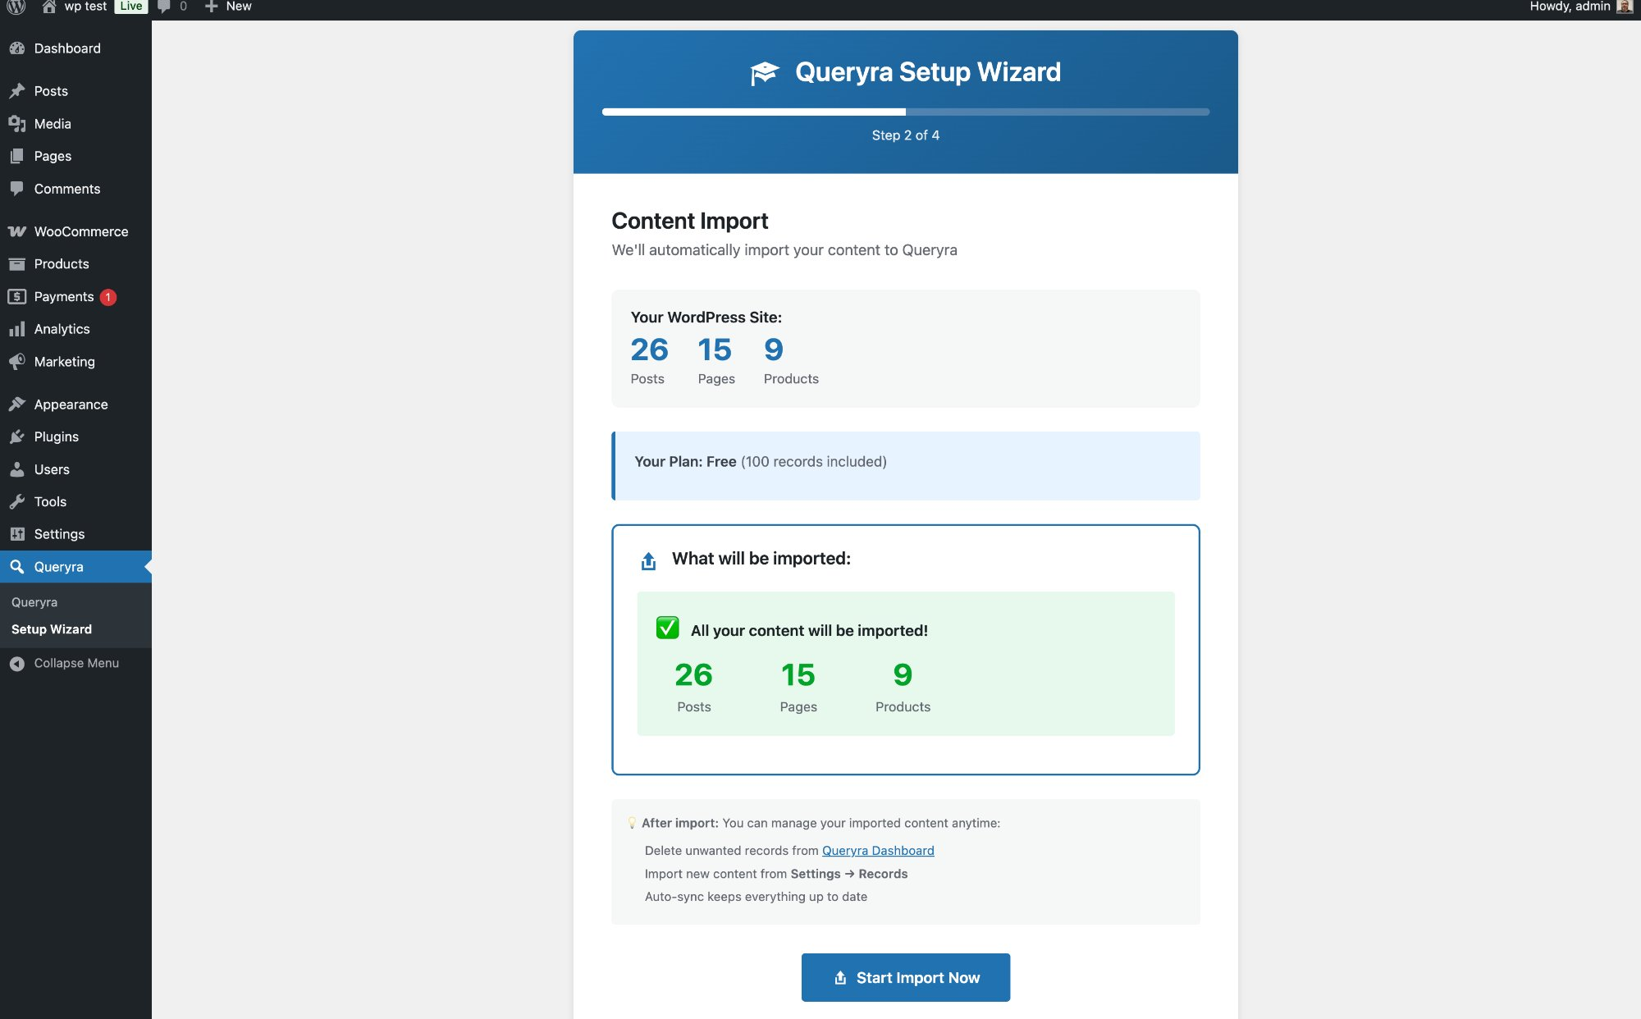Open the New content dropdown
Viewport: 1641px width, 1019px height.
[x=229, y=7]
